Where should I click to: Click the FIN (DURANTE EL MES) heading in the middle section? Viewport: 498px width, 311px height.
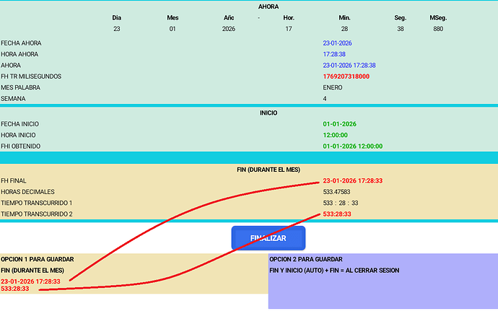pos(268,170)
